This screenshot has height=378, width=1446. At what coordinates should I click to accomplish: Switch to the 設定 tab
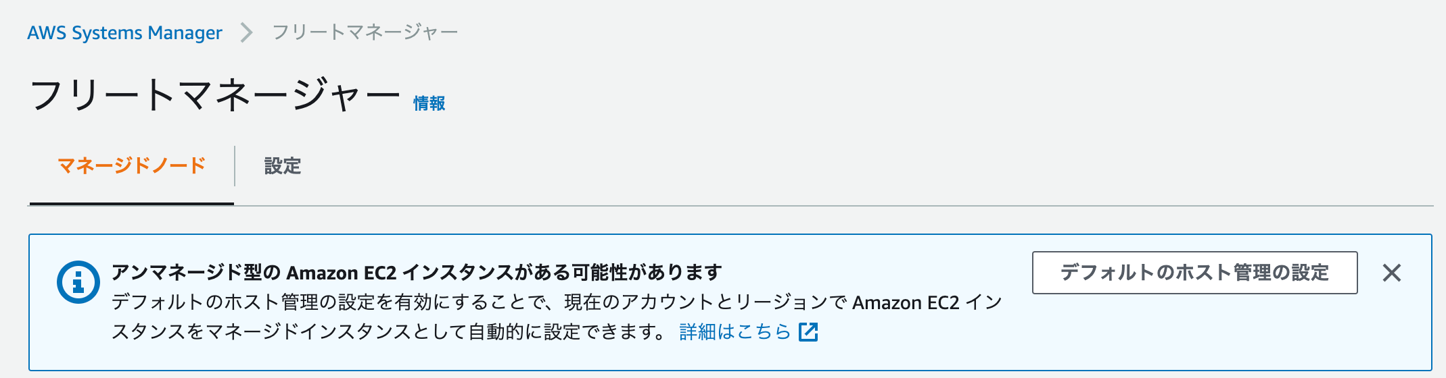tap(283, 166)
